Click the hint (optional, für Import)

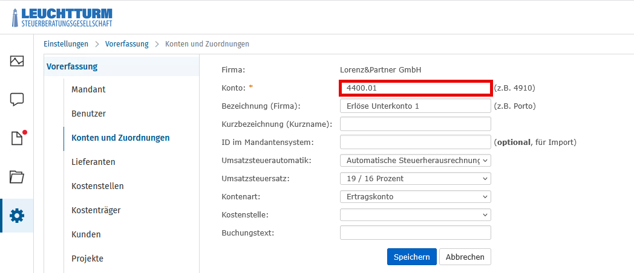(x=535, y=143)
